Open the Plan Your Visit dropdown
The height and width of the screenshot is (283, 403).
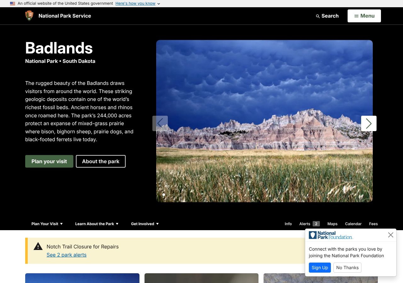click(47, 224)
